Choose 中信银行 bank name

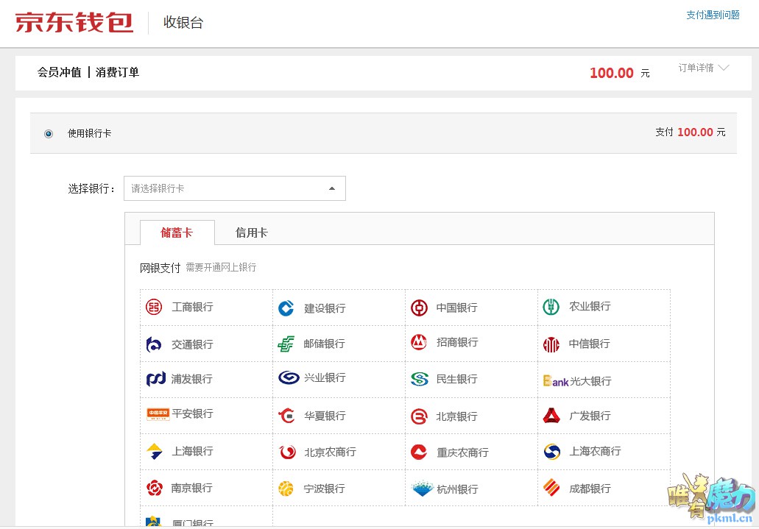click(589, 344)
